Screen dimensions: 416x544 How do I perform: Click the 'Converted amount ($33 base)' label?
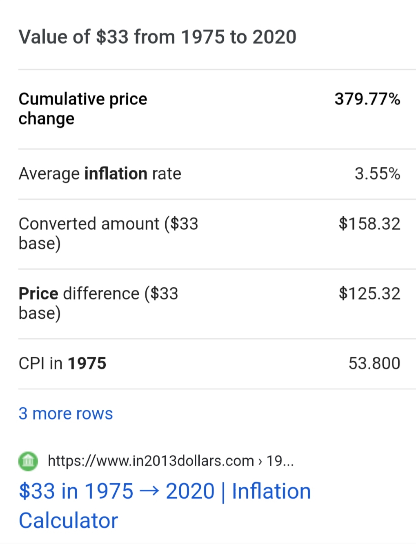109,233
